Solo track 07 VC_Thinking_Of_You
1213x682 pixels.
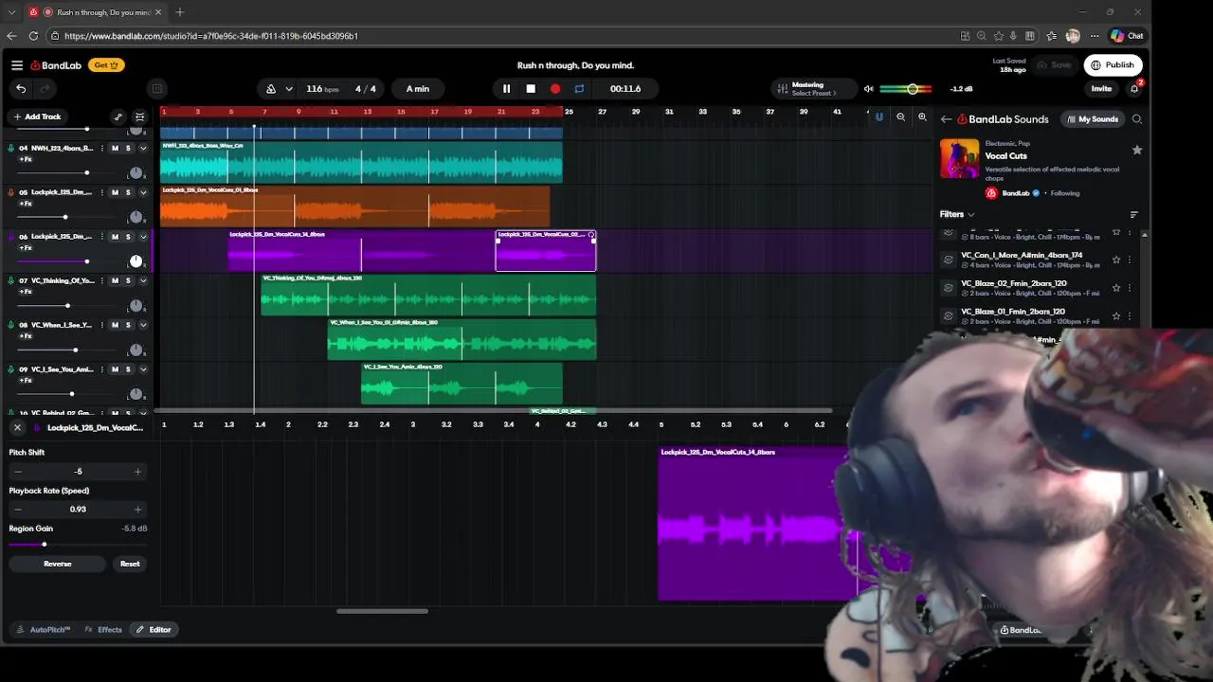point(128,280)
